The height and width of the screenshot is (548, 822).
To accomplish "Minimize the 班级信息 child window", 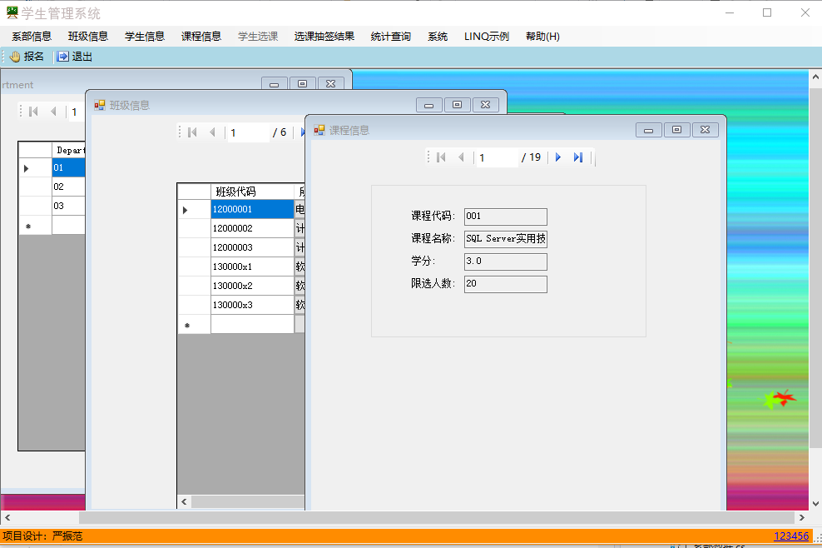I will click(428, 105).
